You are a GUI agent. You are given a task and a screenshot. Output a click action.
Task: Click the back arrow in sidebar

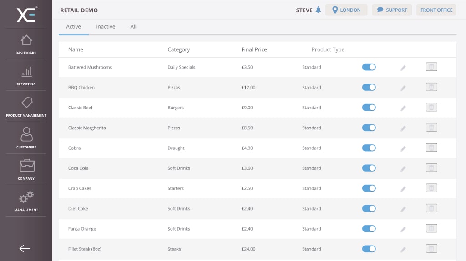[25, 248]
